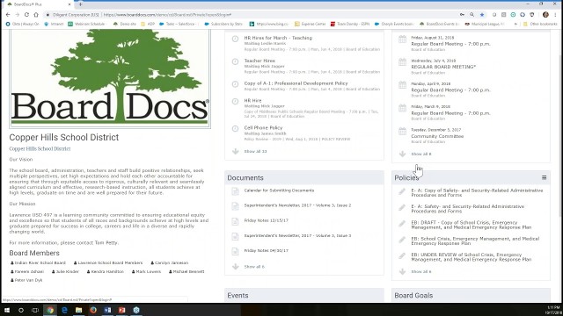Viewport: 563px width, 316px height.
Task: Click pencil icon for EB: DRAFT Copy of School Crisis
Action: click(402, 224)
